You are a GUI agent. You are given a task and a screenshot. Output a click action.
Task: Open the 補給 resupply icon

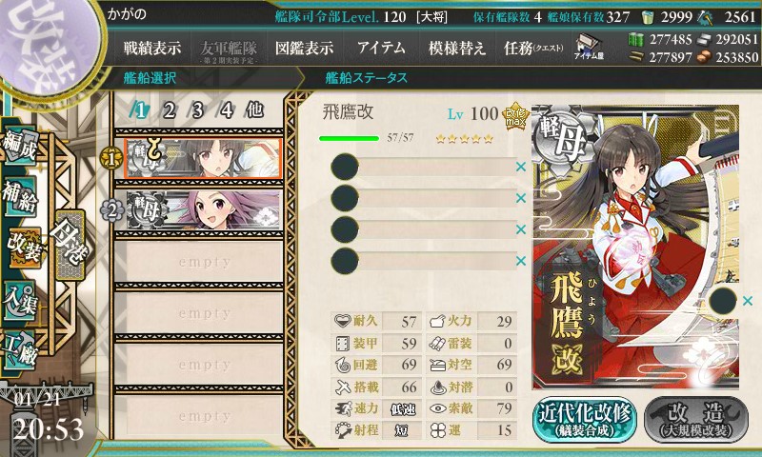20,195
